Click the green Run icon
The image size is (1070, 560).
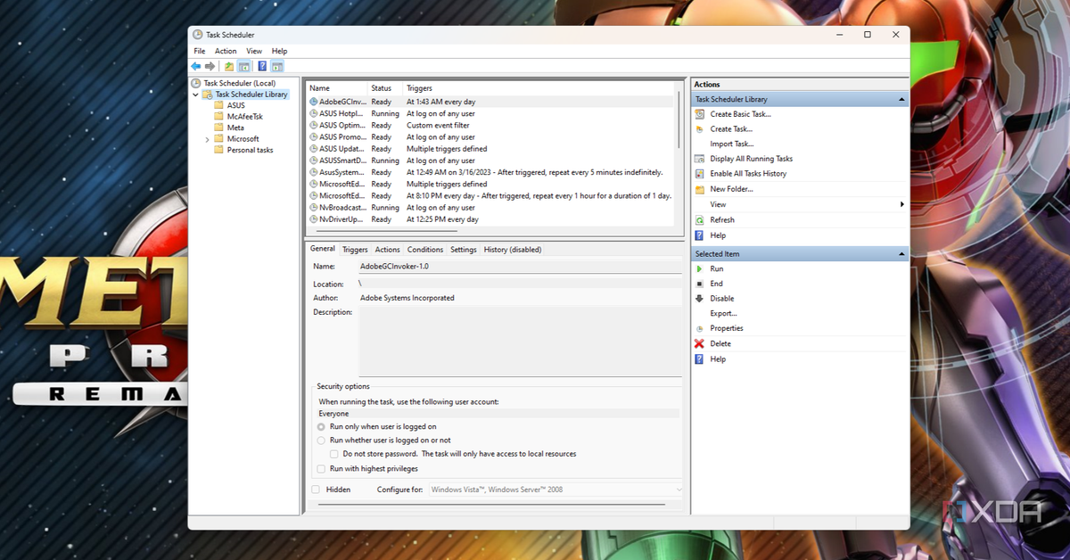(700, 268)
